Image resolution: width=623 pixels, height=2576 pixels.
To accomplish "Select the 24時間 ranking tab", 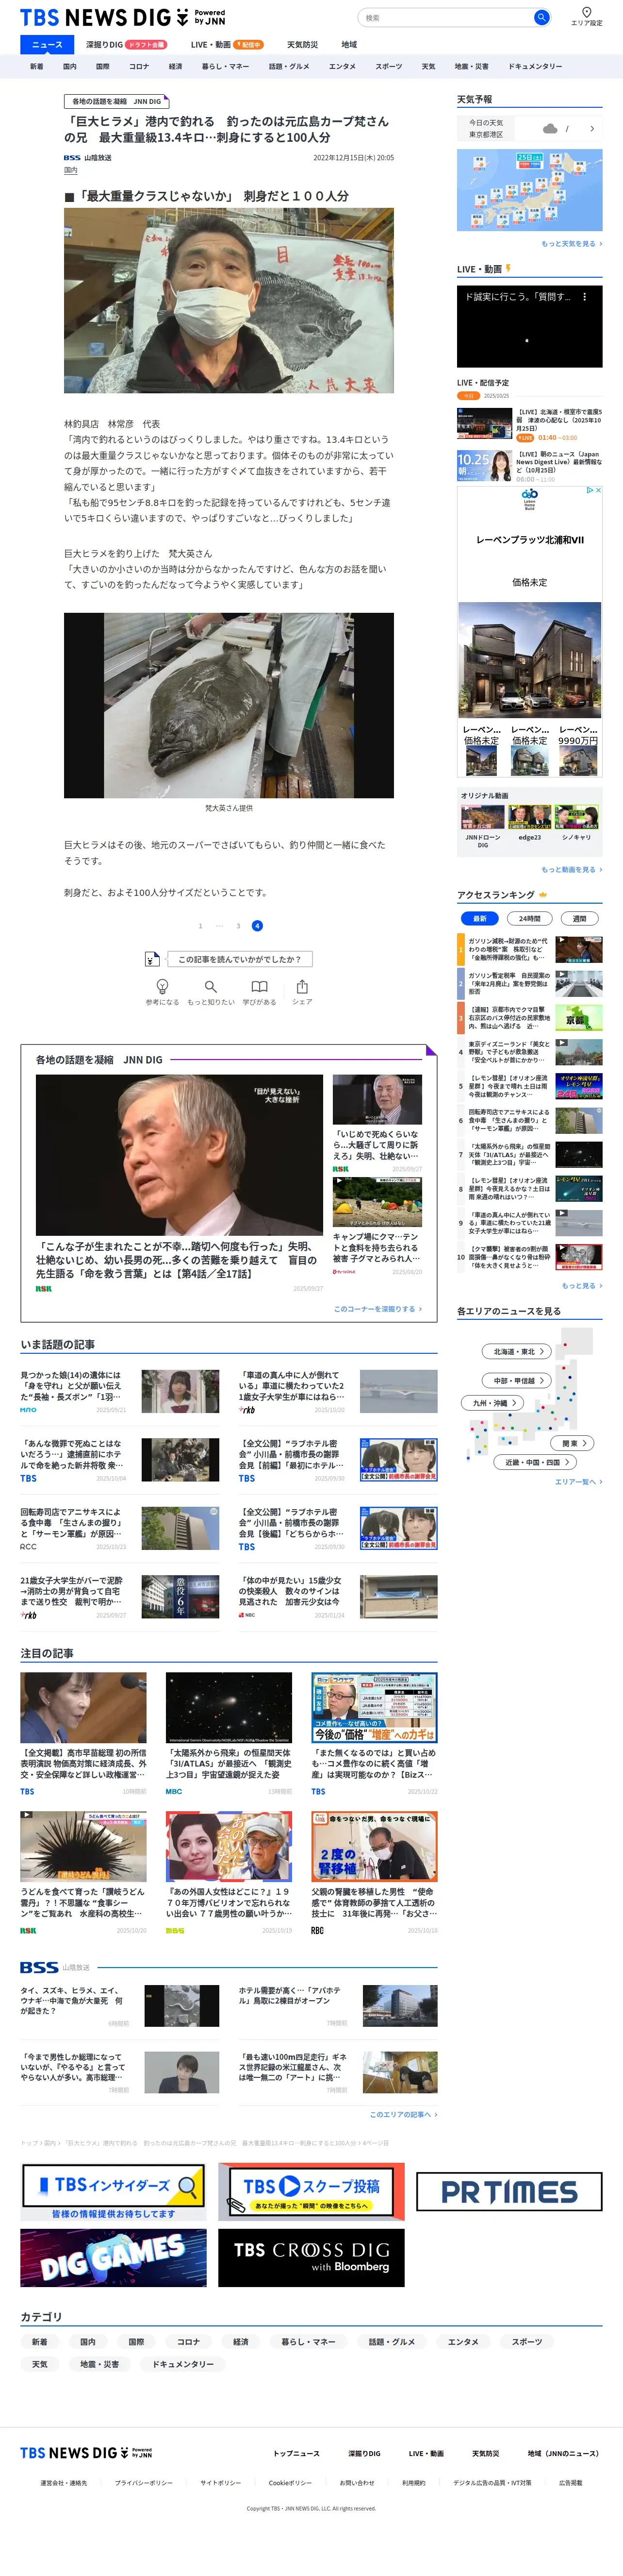I will point(530,918).
